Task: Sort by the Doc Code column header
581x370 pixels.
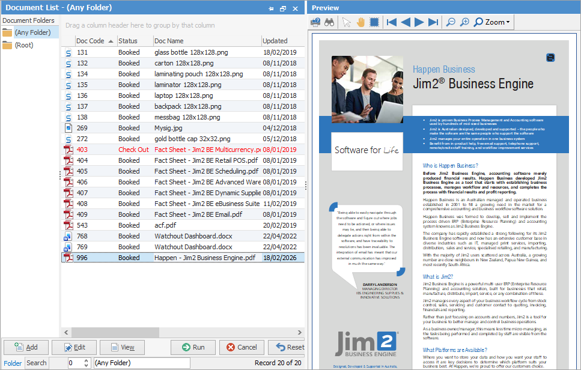Action: pos(95,41)
